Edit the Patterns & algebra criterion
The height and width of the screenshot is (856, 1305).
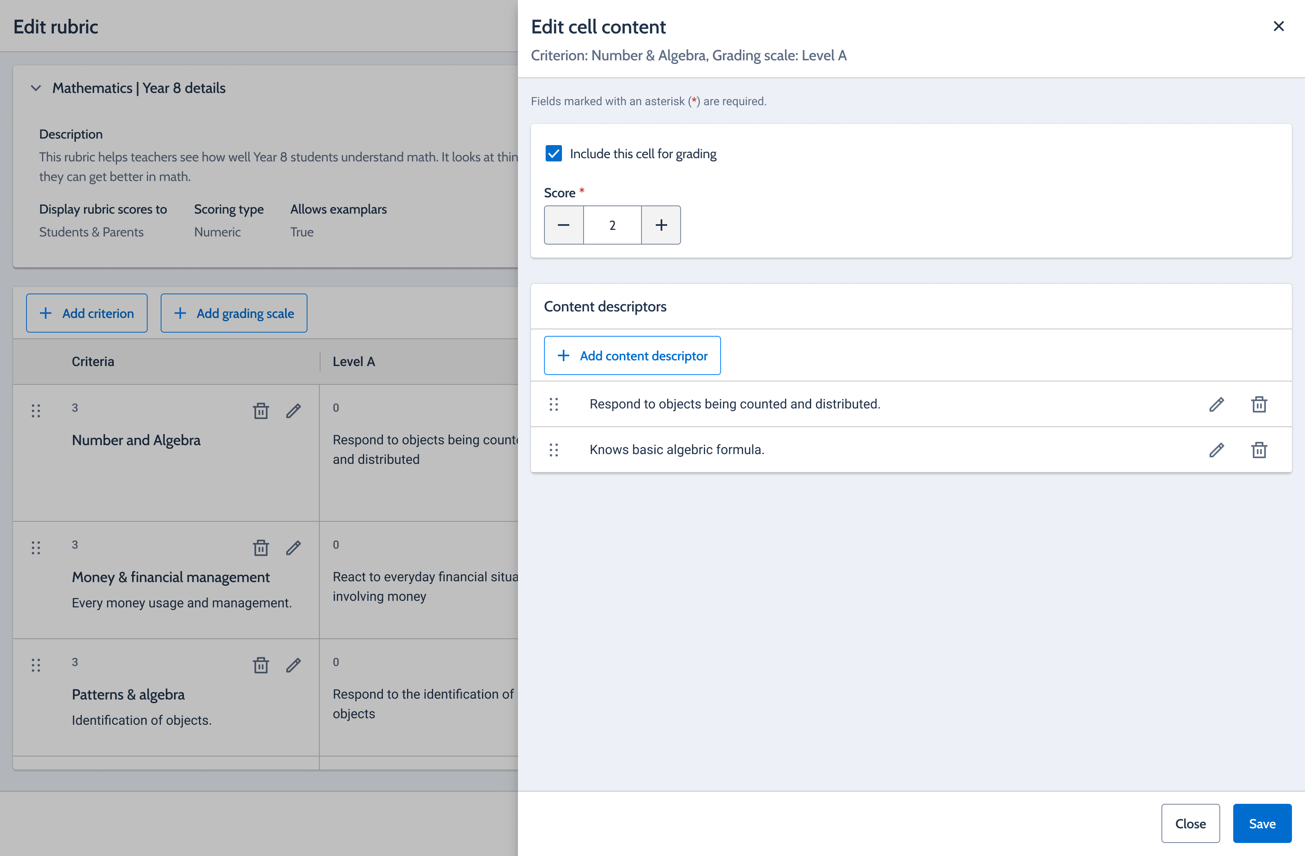293,665
